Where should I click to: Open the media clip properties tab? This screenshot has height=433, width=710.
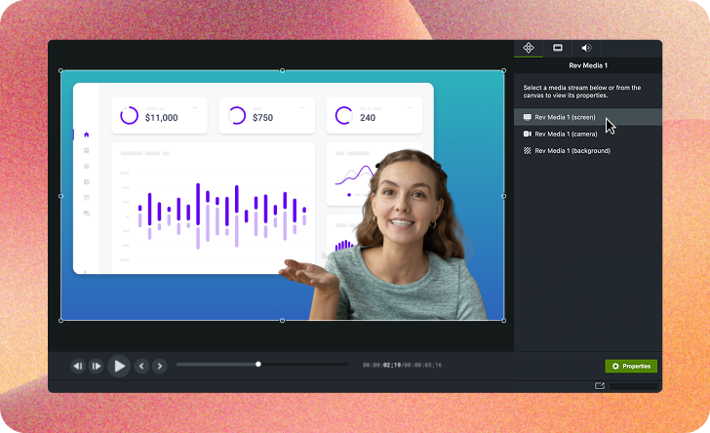(558, 48)
